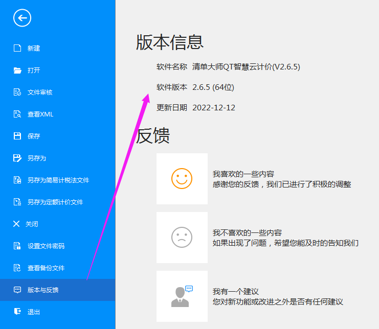Click the 我有一个建议 suggestion link
379x329 pixels.
235,291
